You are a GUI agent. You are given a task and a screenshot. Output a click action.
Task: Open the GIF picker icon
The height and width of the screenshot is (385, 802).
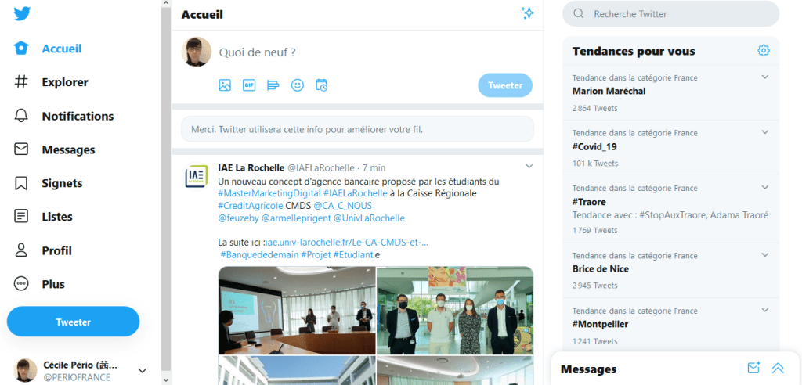(x=249, y=85)
